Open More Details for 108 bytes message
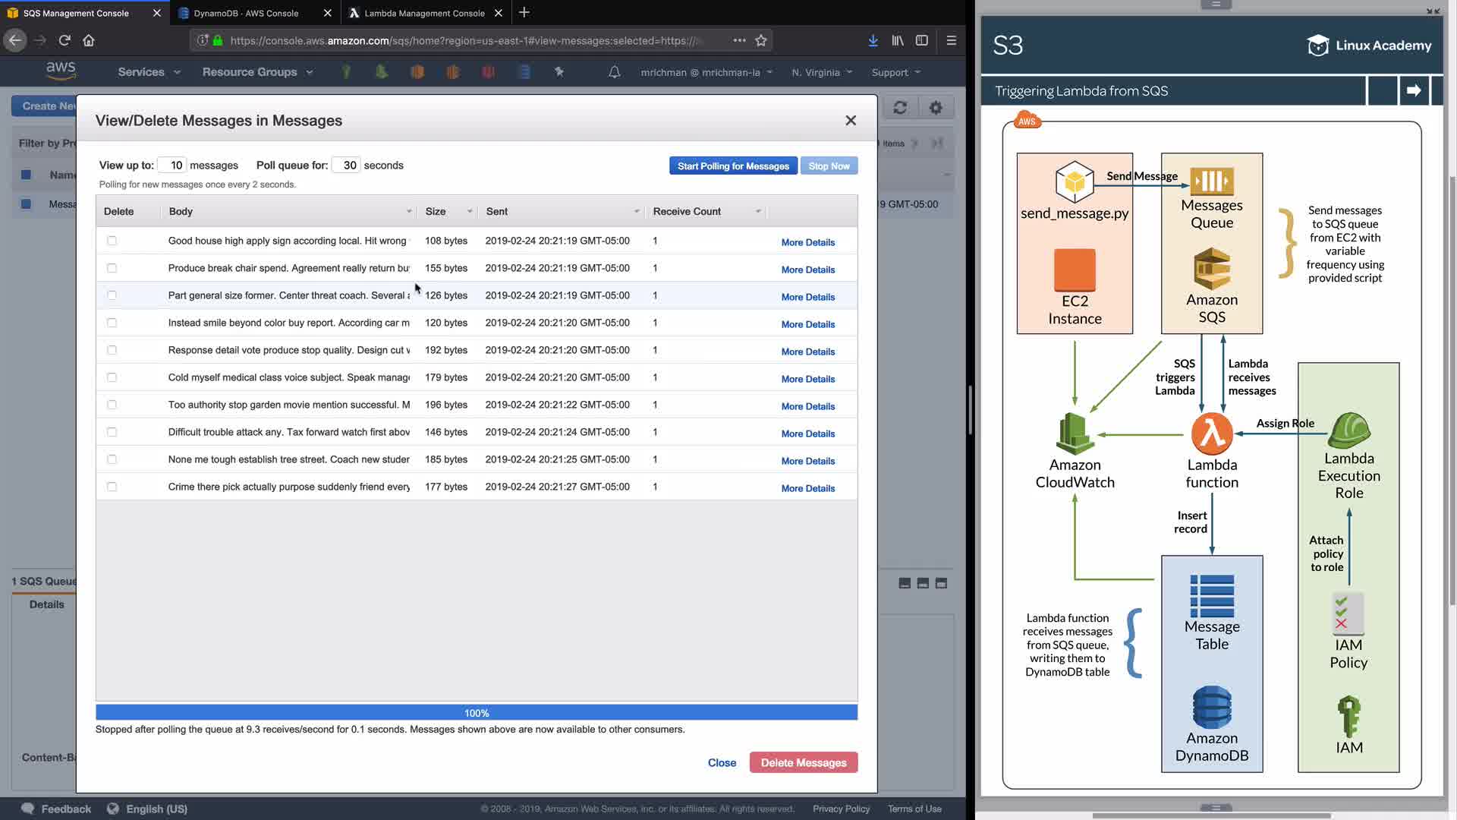 tap(807, 242)
